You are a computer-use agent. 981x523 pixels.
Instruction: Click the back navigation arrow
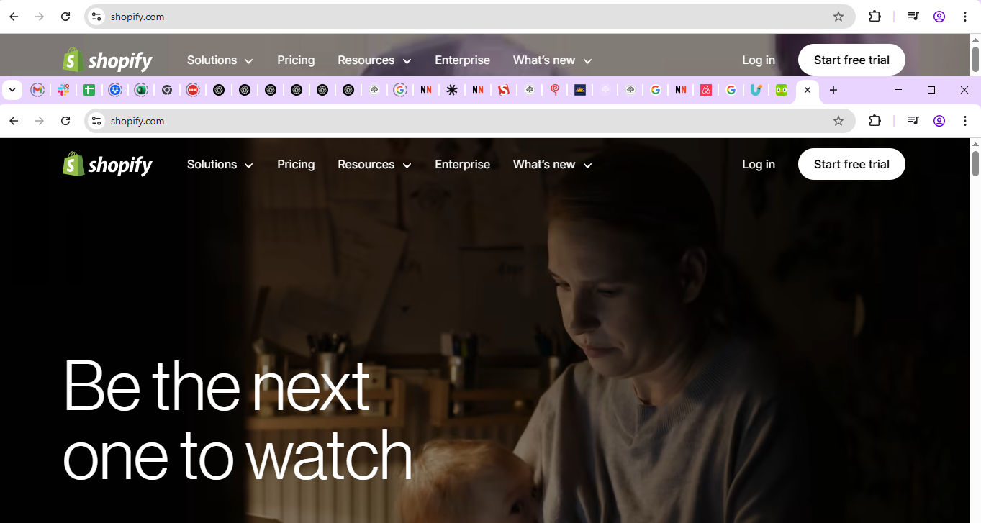(13, 121)
